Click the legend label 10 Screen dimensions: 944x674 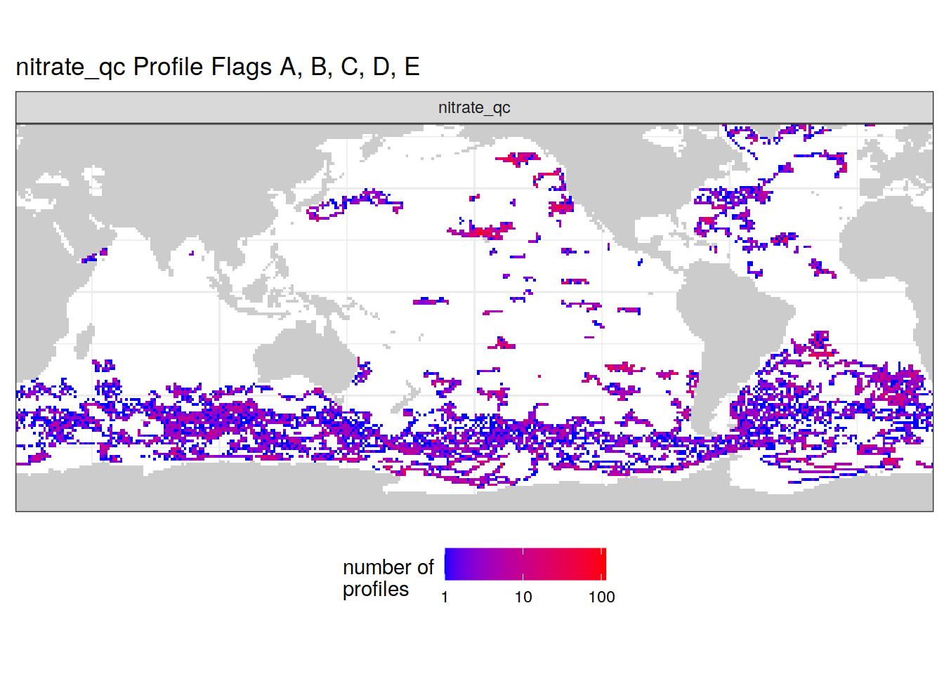click(x=523, y=597)
